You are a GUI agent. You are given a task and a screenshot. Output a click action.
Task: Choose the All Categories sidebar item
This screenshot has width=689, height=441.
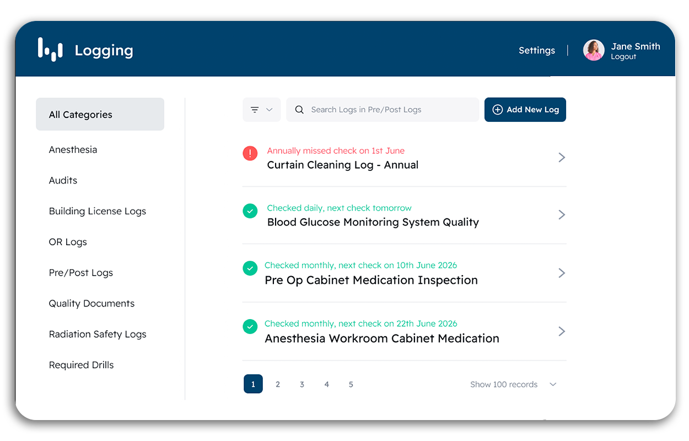point(100,114)
